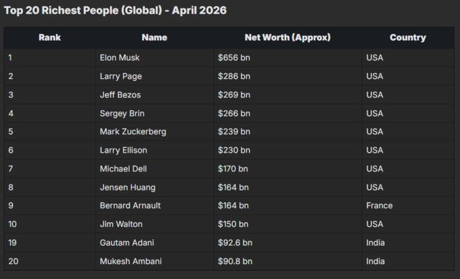Screen dimensions: 460x279
Task: Click the Jim Walton name cell
Action: click(x=155, y=224)
